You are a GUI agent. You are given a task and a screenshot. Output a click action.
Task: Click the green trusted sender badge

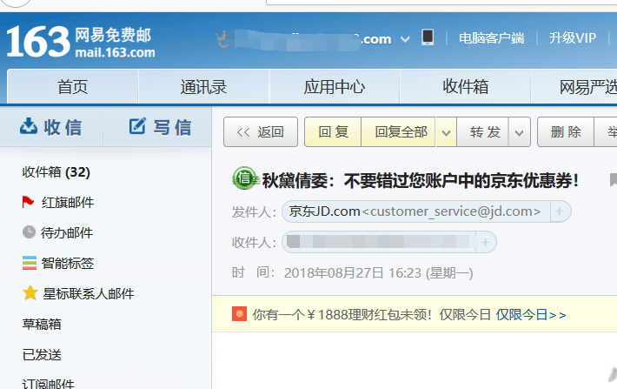(244, 178)
